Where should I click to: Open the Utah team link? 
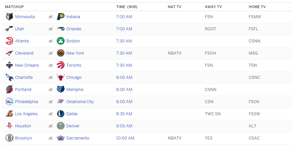point(20,29)
